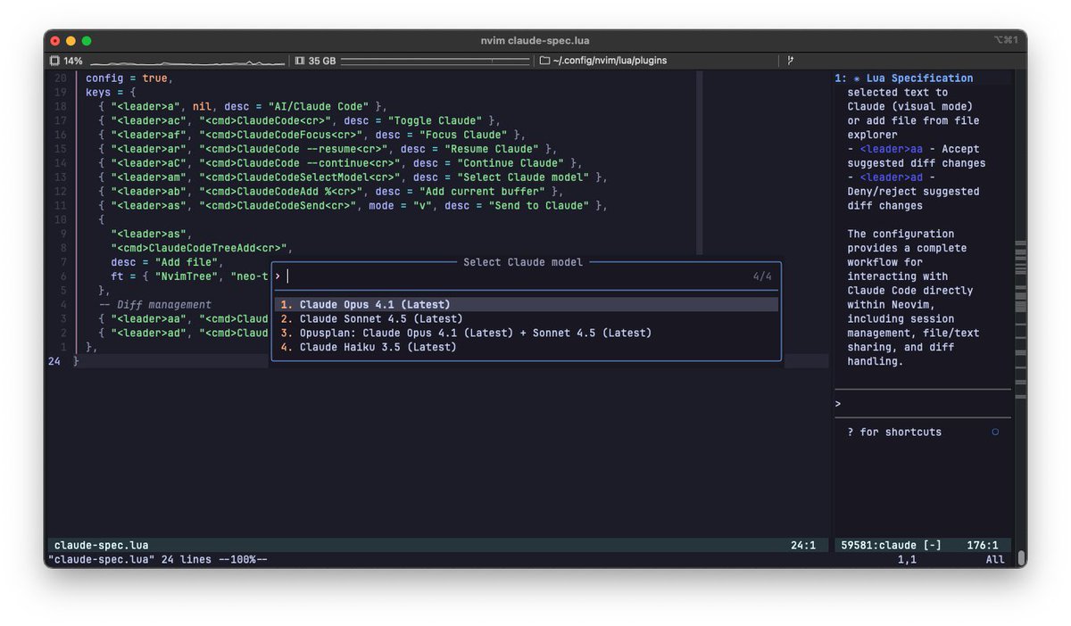Click '? for shortcuts' hint
This screenshot has width=1071, height=626.
[x=894, y=432]
